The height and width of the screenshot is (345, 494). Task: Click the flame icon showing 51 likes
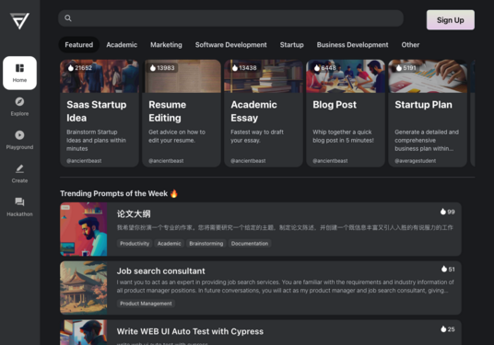pyautogui.click(x=444, y=269)
